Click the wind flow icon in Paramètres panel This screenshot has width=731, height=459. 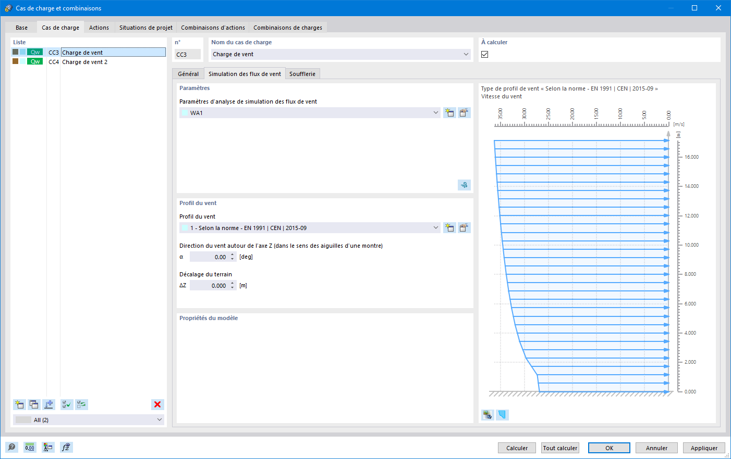coord(464,185)
